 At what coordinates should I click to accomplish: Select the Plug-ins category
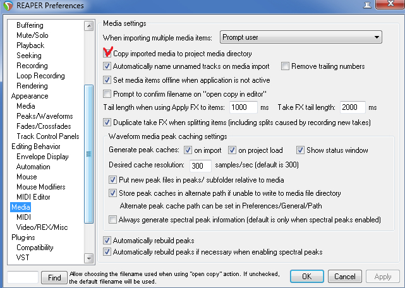(23, 237)
